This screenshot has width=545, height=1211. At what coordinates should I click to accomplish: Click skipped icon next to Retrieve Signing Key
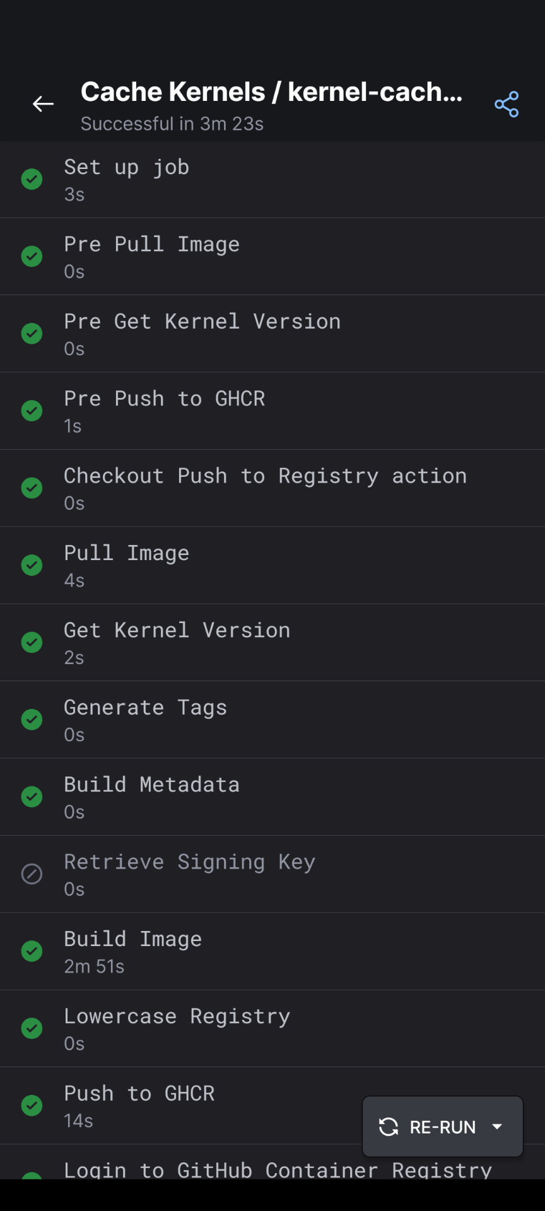point(32,874)
